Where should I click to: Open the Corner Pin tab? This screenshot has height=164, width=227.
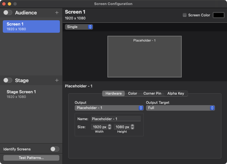(152, 94)
